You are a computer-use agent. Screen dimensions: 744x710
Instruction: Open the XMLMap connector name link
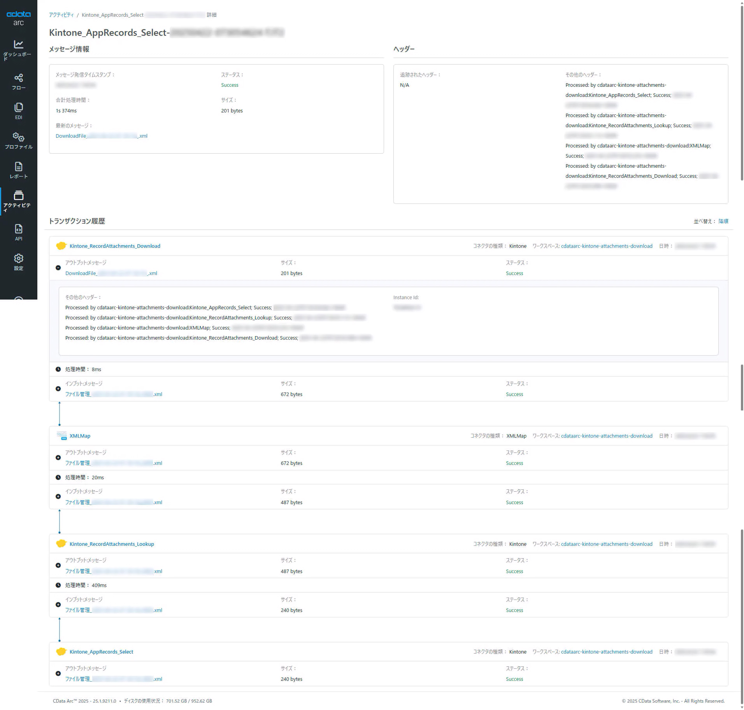(80, 436)
